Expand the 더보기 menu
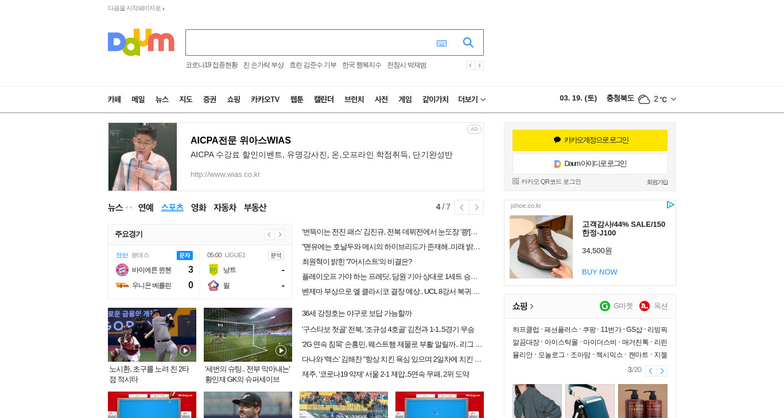The image size is (784, 418). click(472, 99)
